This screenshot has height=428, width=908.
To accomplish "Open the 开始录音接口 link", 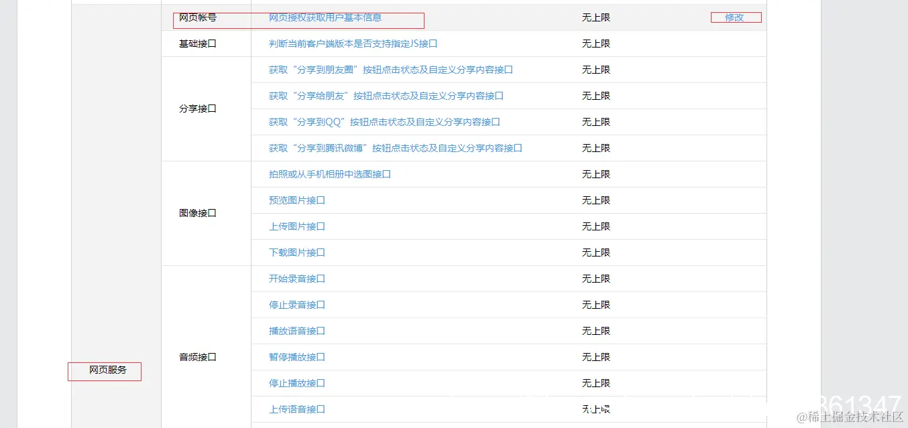I will click(x=296, y=279).
